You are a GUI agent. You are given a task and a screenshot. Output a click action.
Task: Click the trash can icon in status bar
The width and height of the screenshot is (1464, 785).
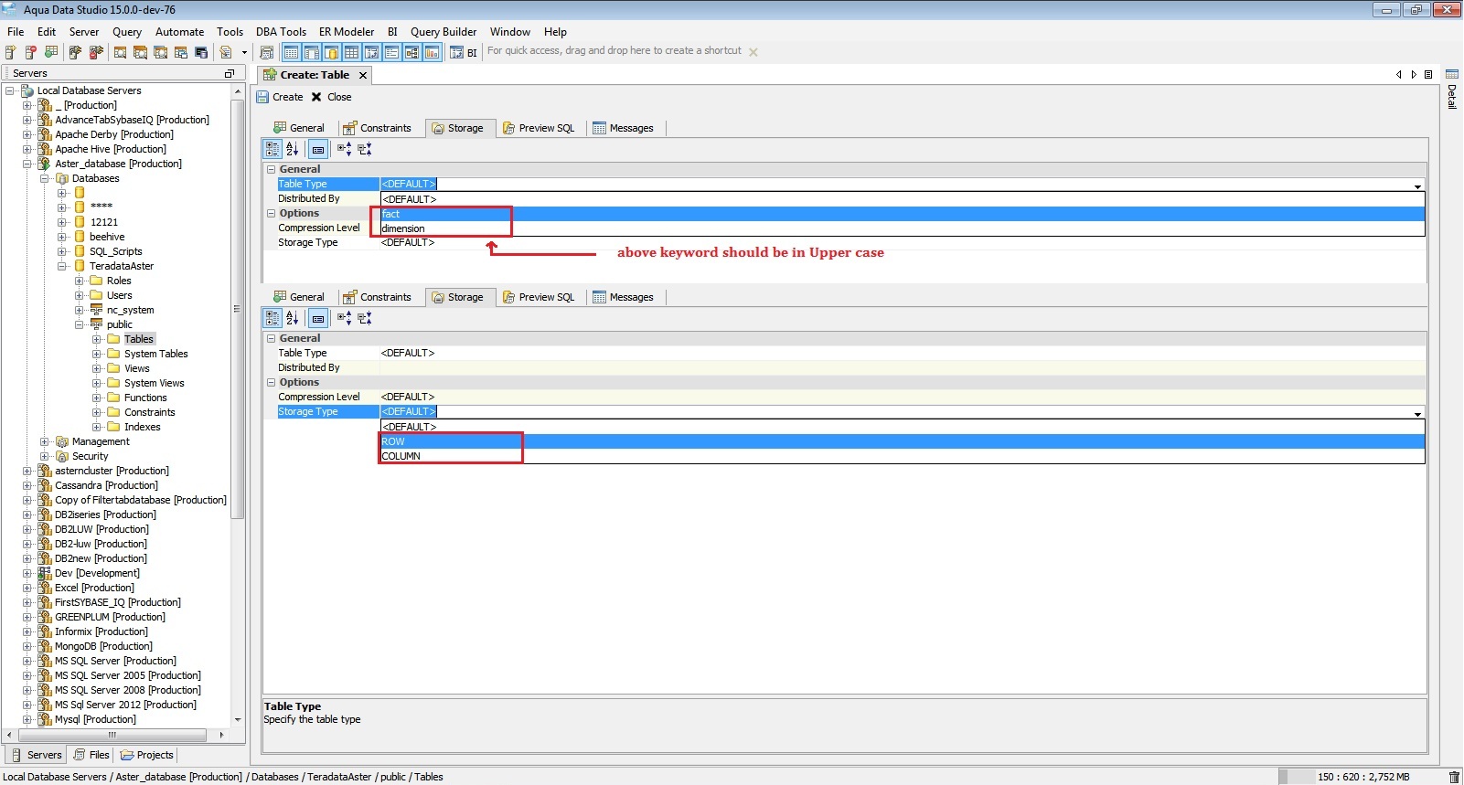click(1454, 777)
